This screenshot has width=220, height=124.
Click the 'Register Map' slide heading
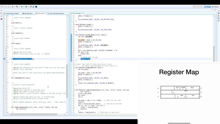point(179,72)
